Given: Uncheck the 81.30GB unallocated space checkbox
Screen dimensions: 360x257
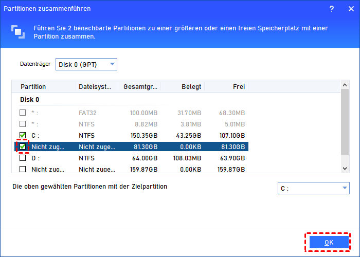Looking at the screenshot, I should click(23, 146).
